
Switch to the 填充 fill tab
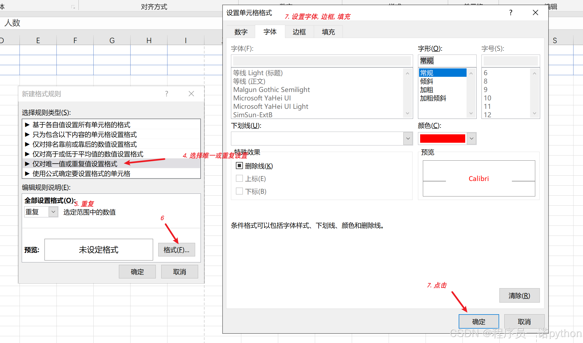point(328,32)
